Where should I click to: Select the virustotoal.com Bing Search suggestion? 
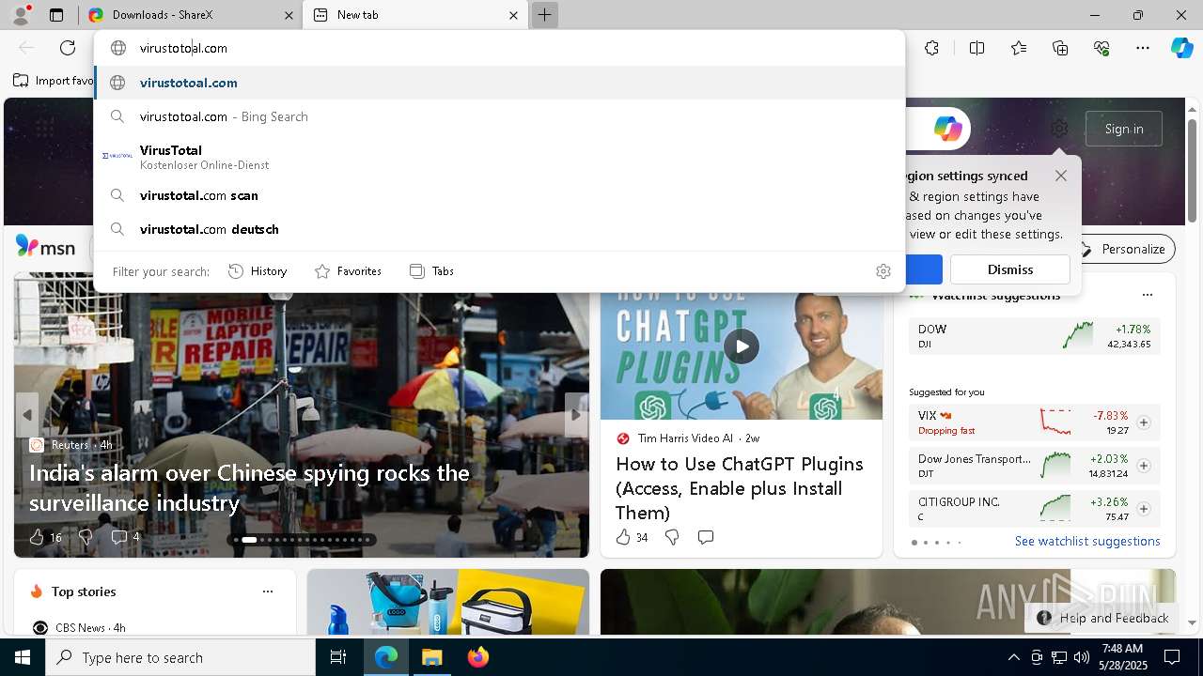click(x=499, y=116)
